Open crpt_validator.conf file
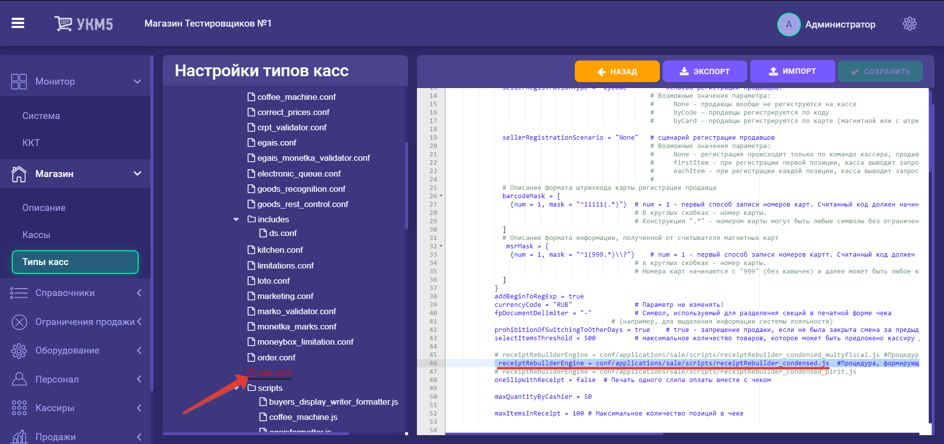 292,127
